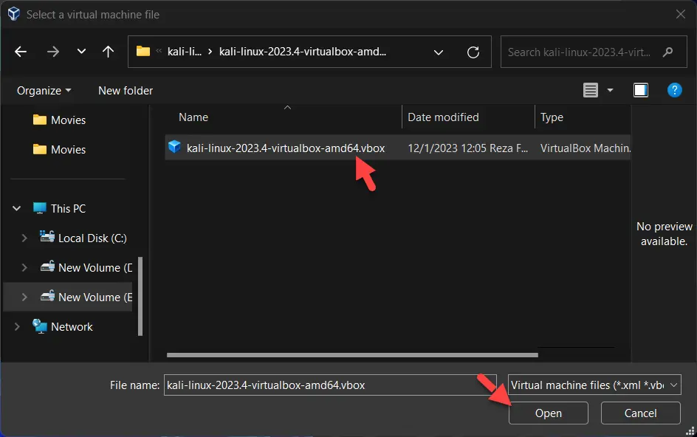Select the kali-linux-2023.4 vbox file

tap(287, 148)
